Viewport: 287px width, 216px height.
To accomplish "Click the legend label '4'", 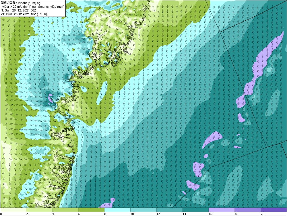I will coord(53,214).
